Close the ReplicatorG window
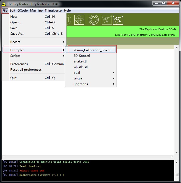 173,3
